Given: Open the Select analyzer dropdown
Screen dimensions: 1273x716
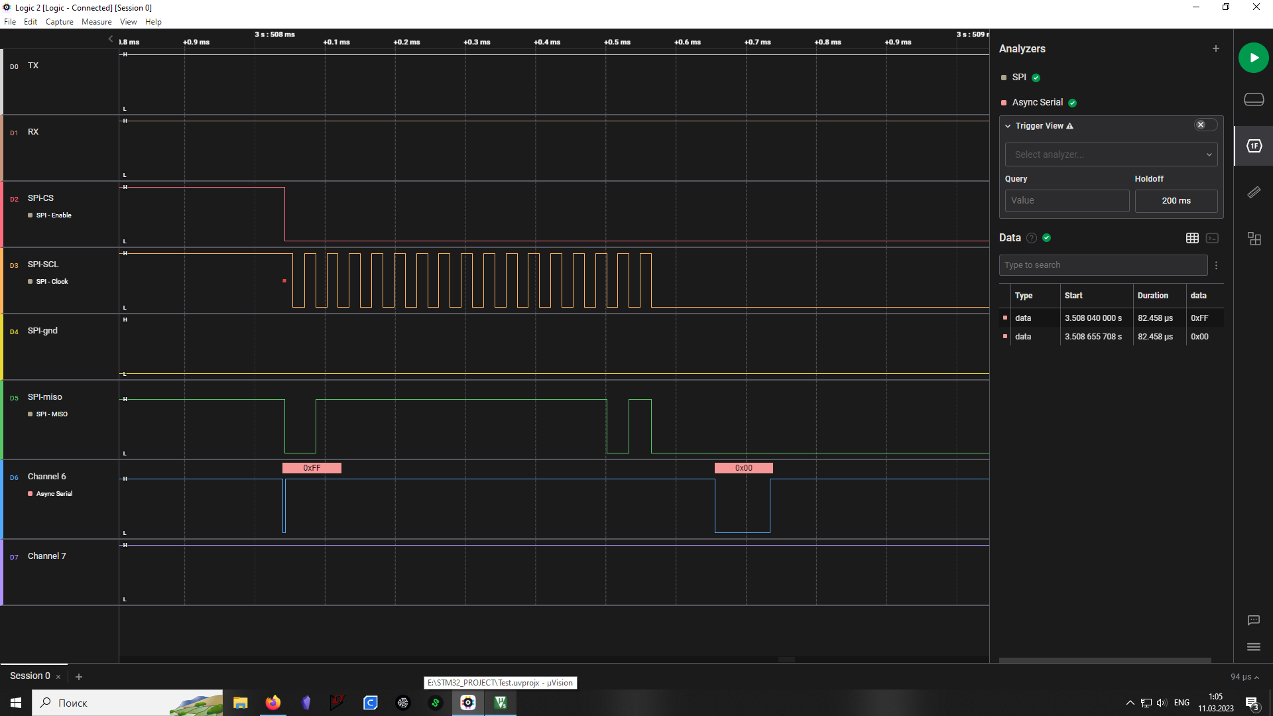Looking at the screenshot, I should click(x=1111, y=154).
